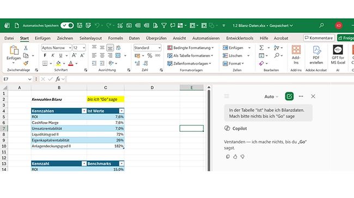Apply the yellow fill color bucket
Screen dimensions: 354x198
tap(58, 63)
